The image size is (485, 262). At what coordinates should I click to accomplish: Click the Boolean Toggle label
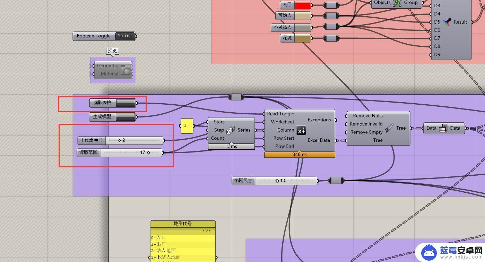pyautogui.click(x=94, y=36)
